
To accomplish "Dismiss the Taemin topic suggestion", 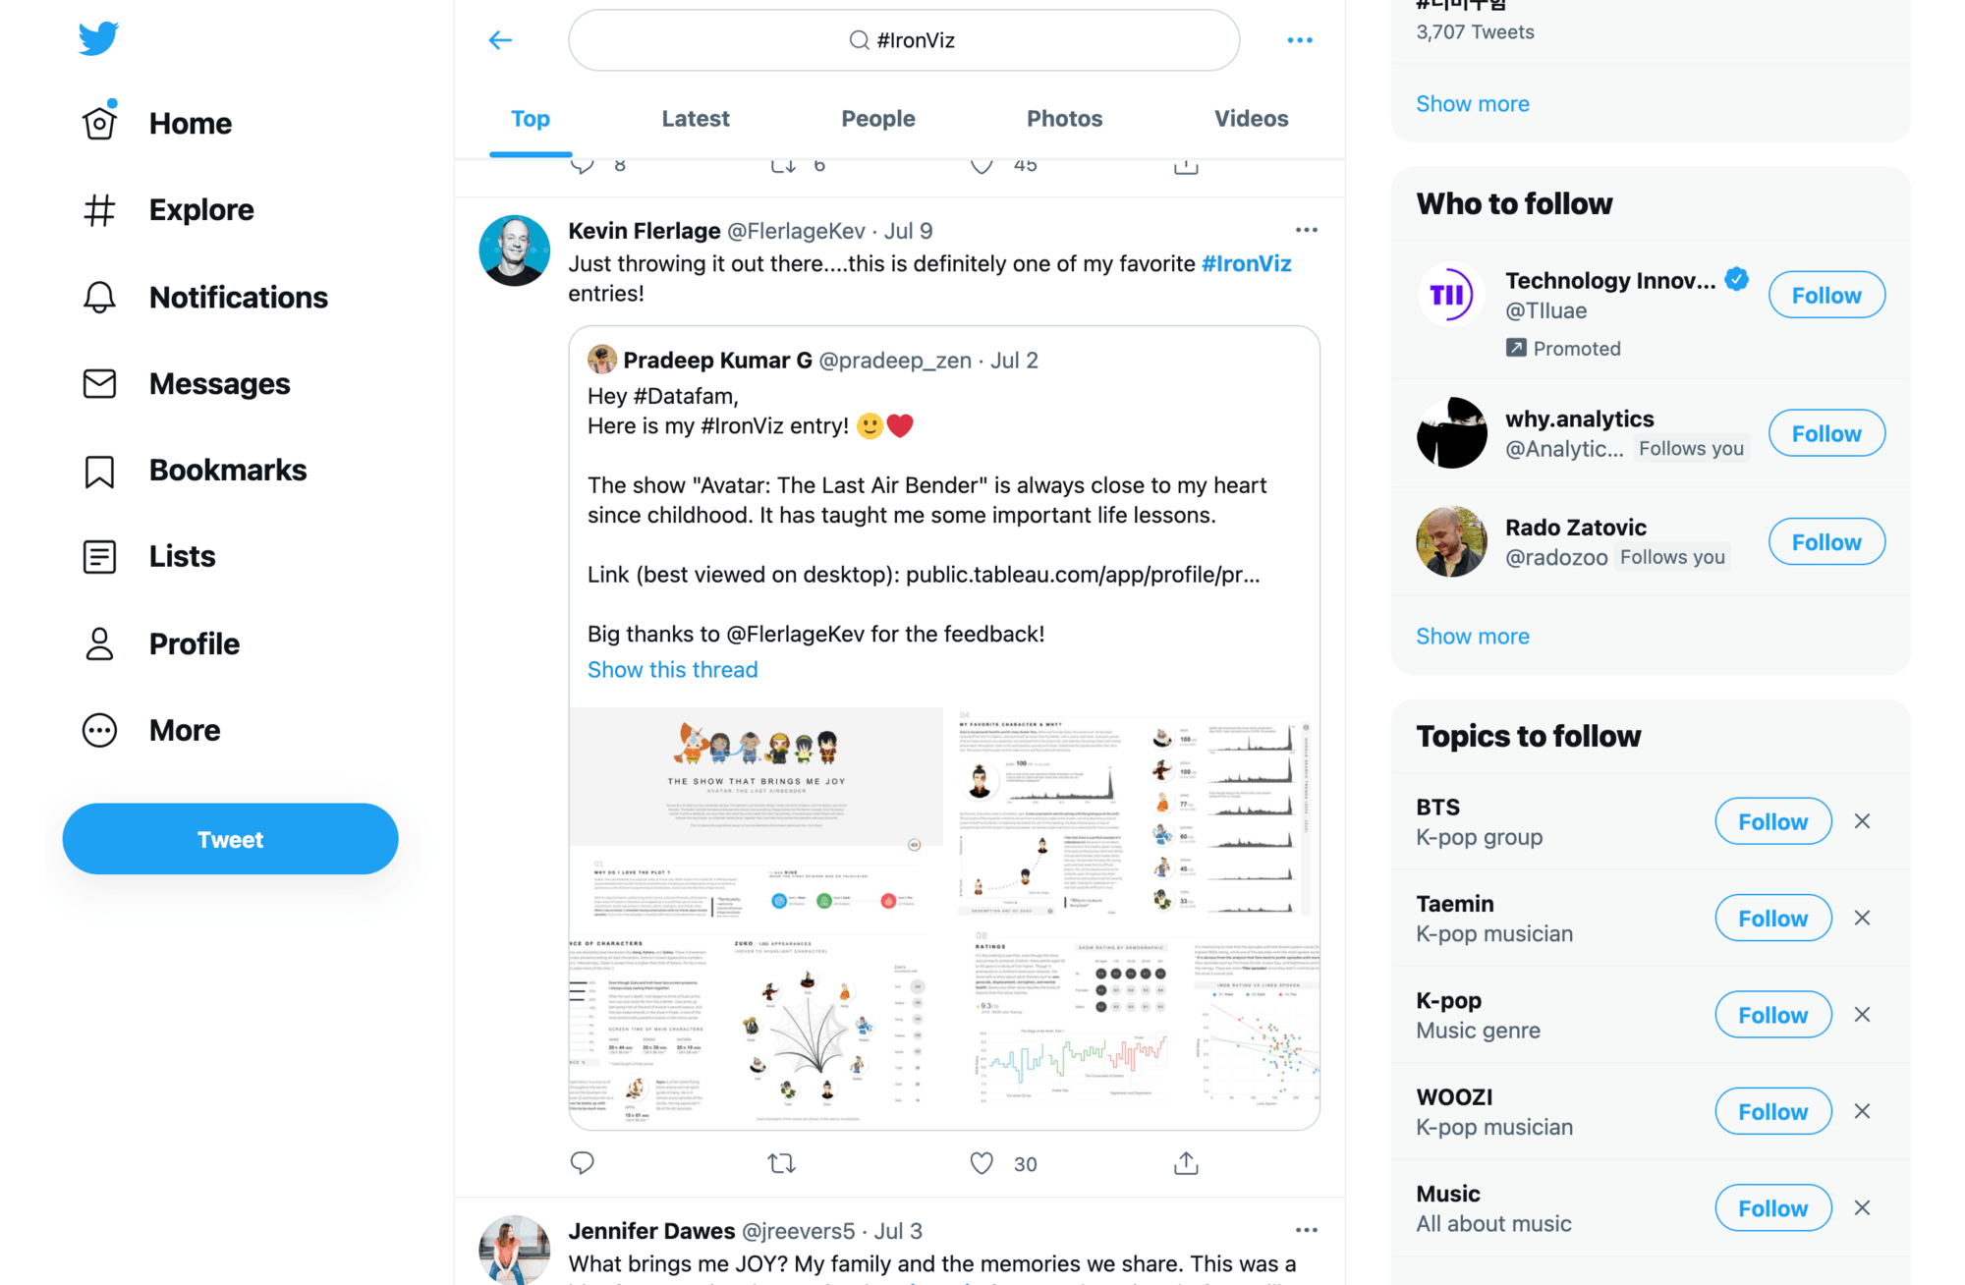I will tap(1862, 918).
